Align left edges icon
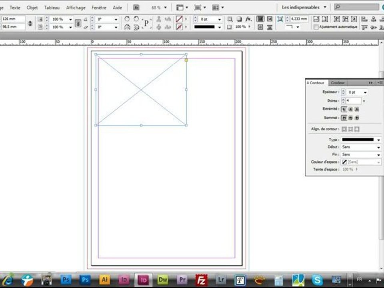The width and height of the screenshot is (384, 288). 364,19
